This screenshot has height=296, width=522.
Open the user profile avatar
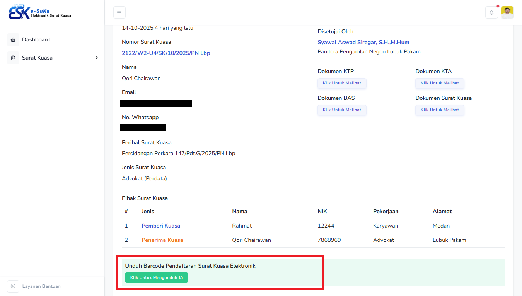click(507, 12)
